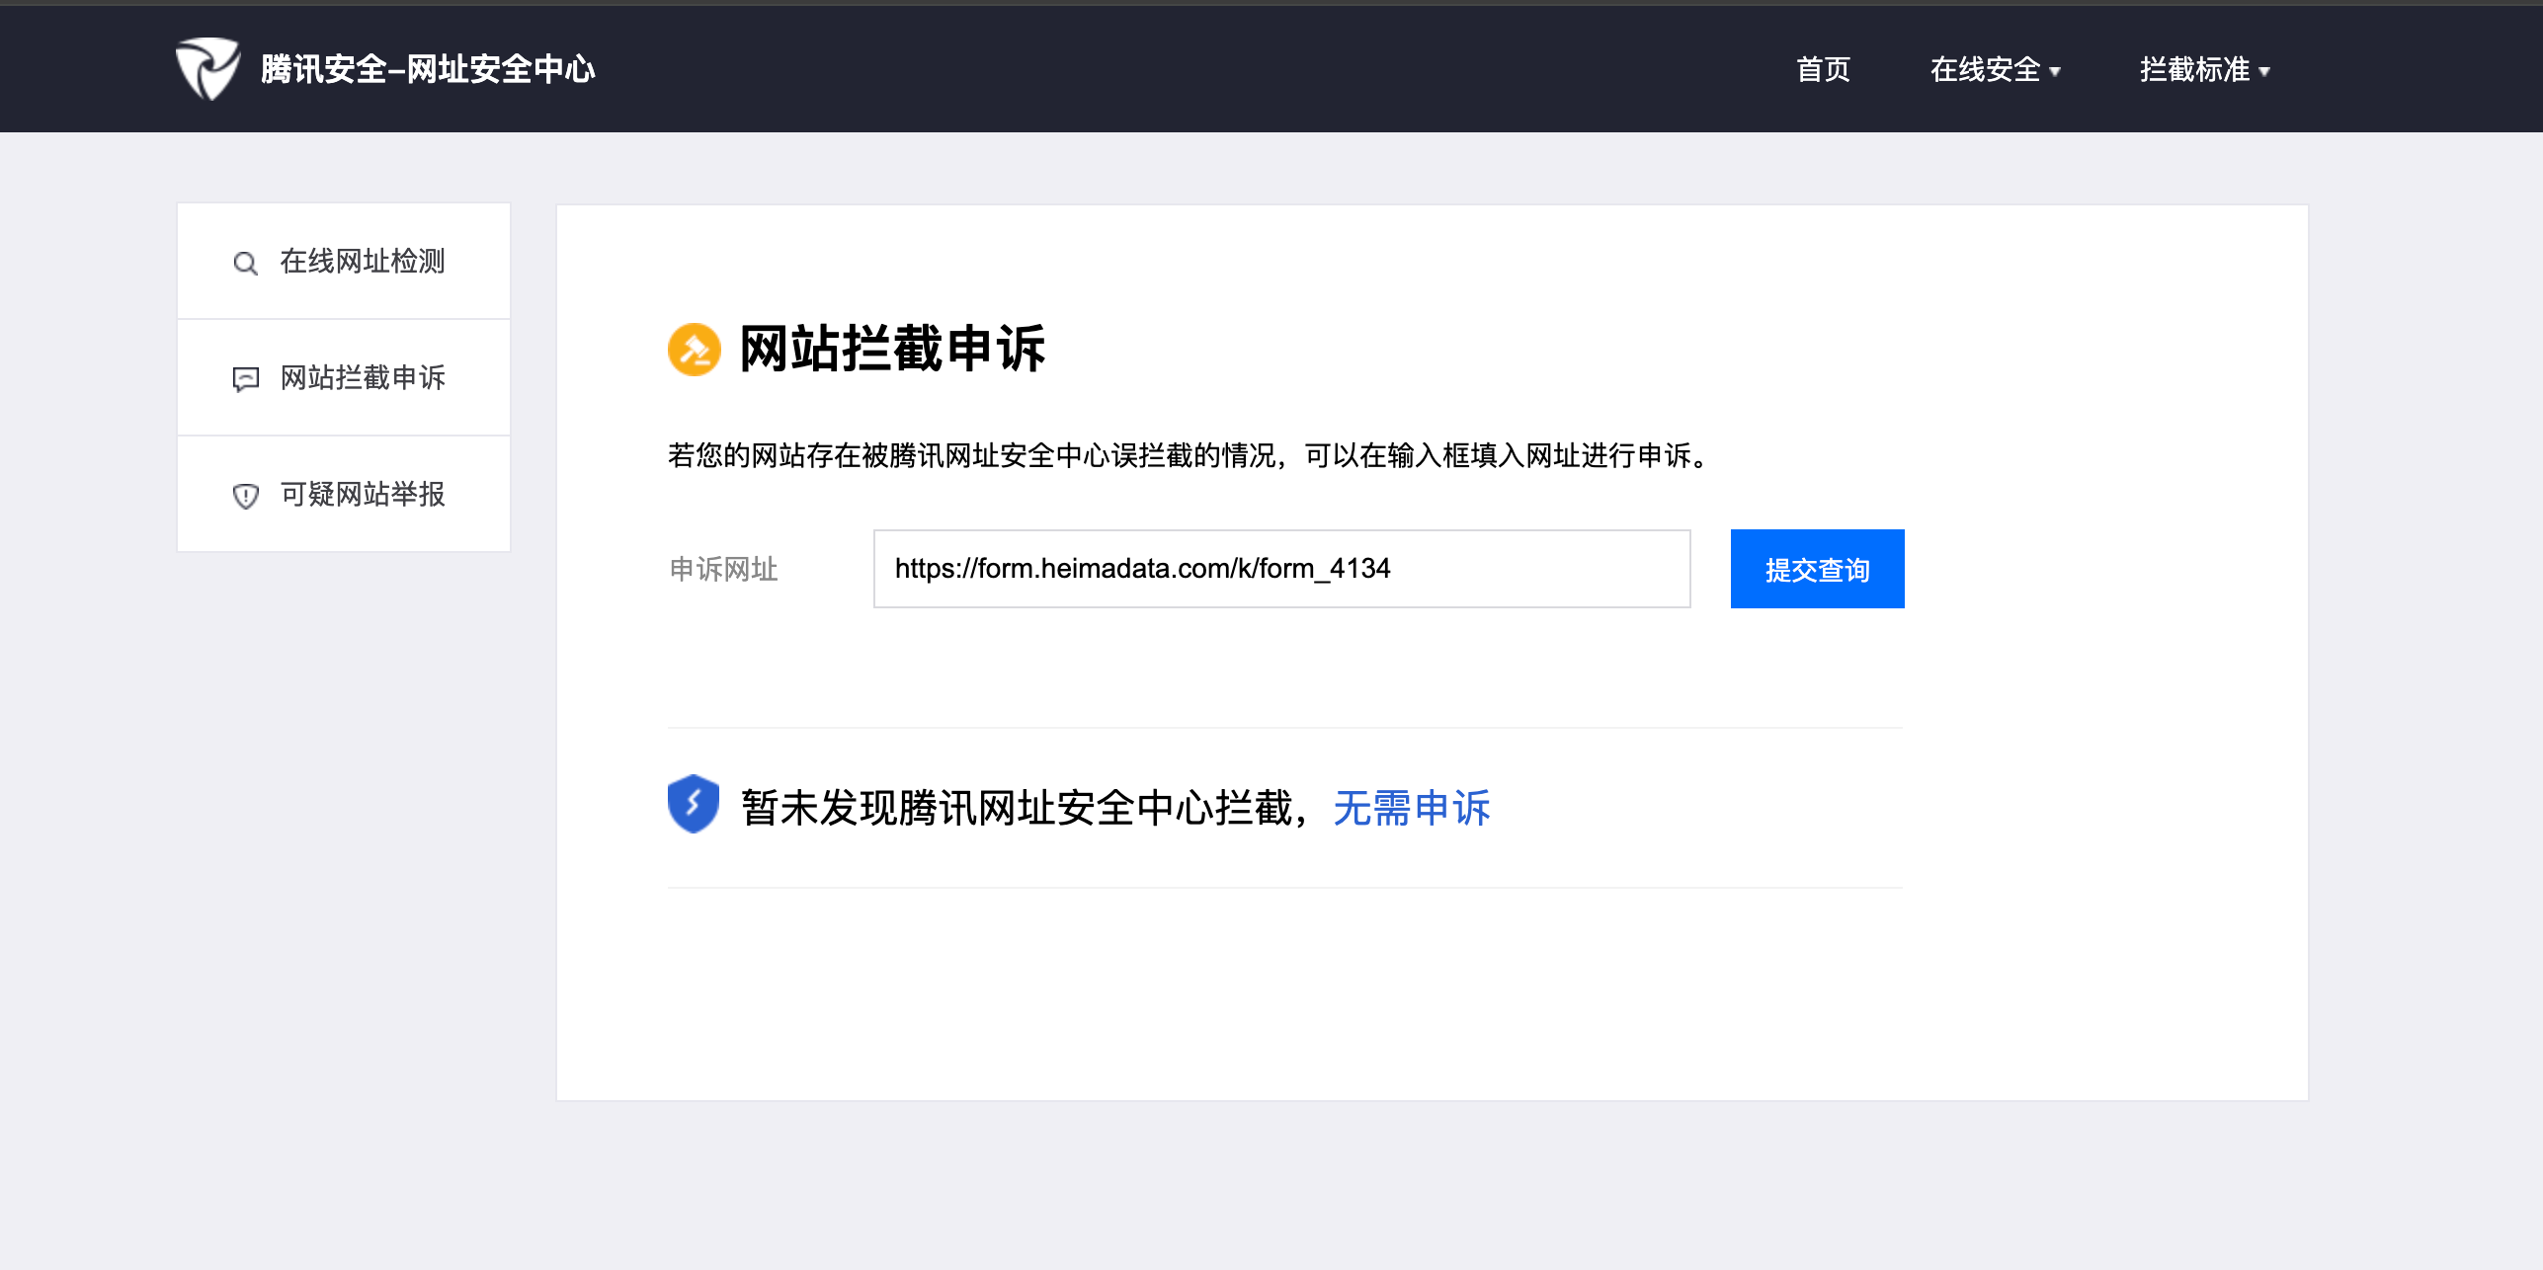The image size is (2543, 1270).
Task: Click the Tencent Security shield logo
Action: coord(207,68)
